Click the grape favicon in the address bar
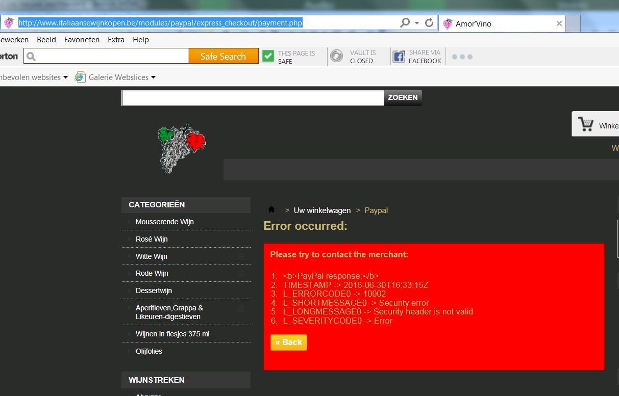 coord(9,23)
